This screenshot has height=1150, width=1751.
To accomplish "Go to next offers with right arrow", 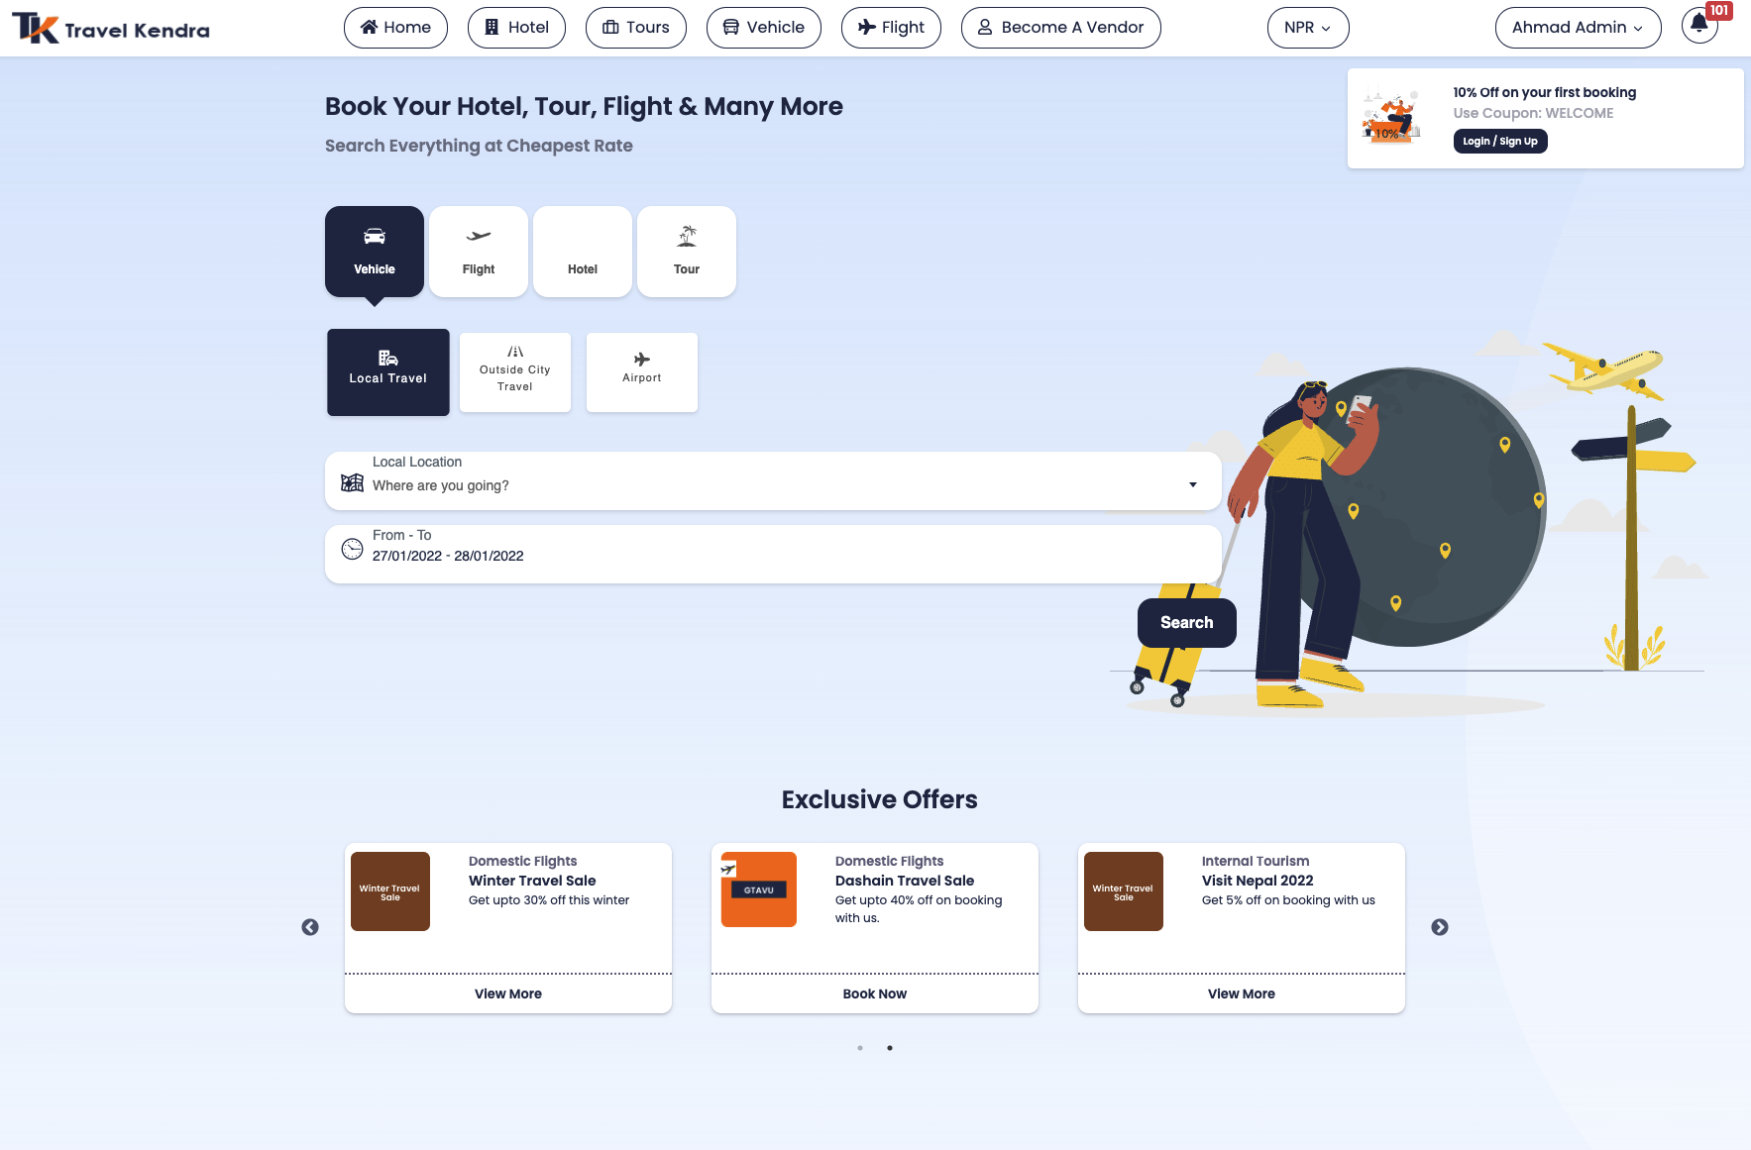I will coord(1440,927).
